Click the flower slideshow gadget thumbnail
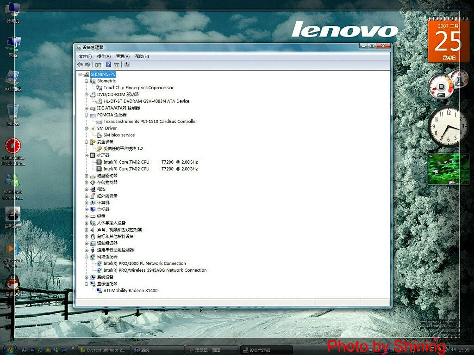 pyautogui.click(x=448, y=169)
